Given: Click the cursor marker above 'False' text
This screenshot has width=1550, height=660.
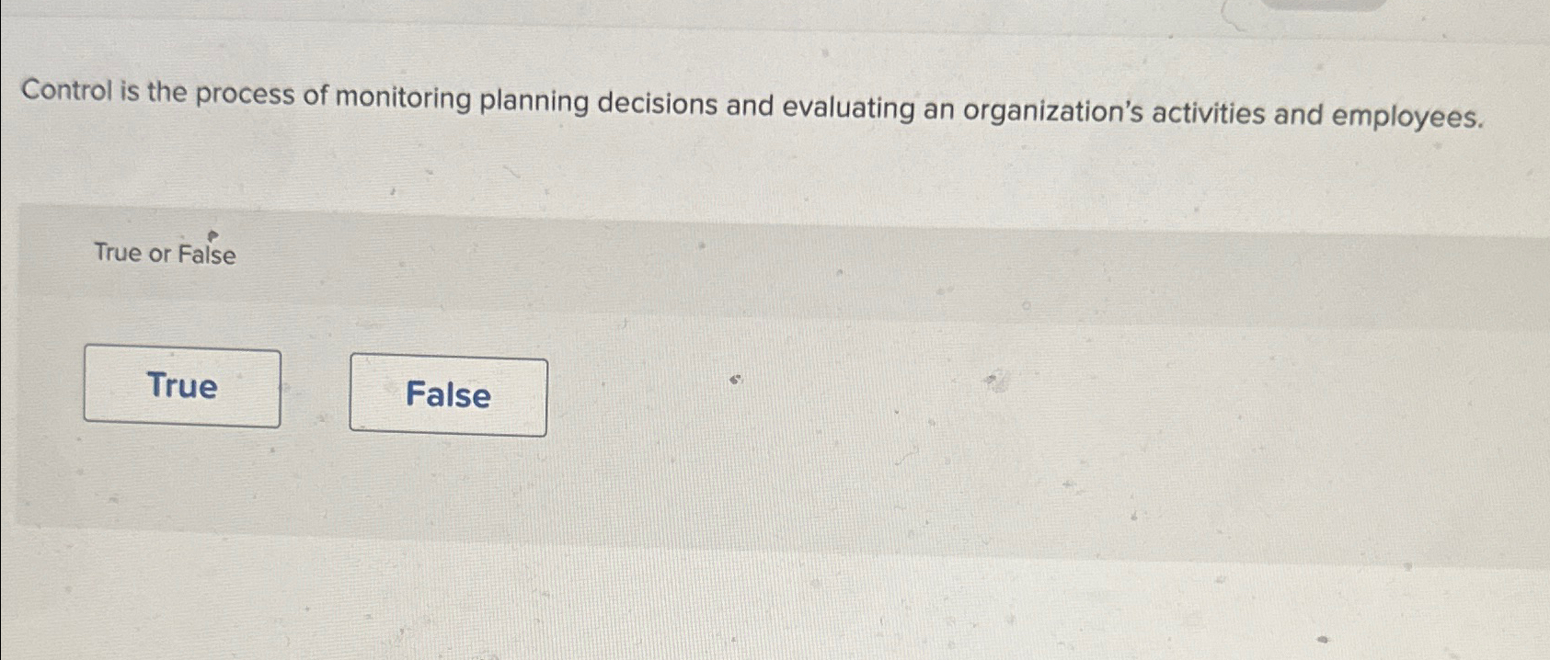Looking at the screenshot, I should [214, 236].
